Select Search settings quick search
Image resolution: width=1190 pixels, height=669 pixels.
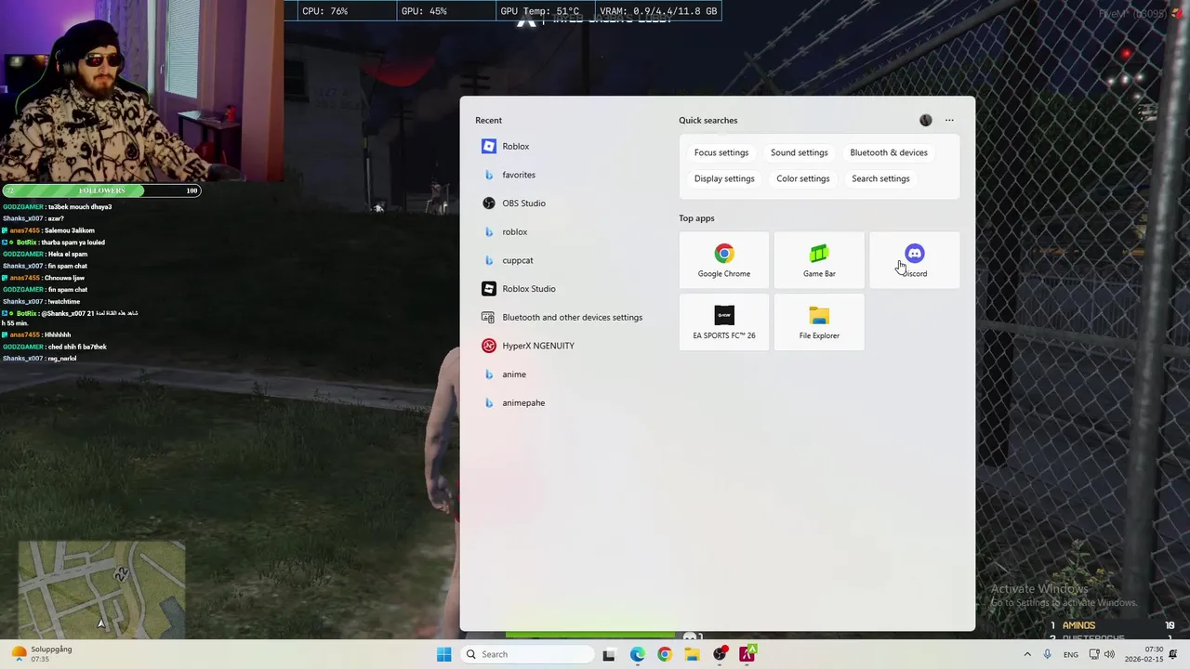coord(880,178)
